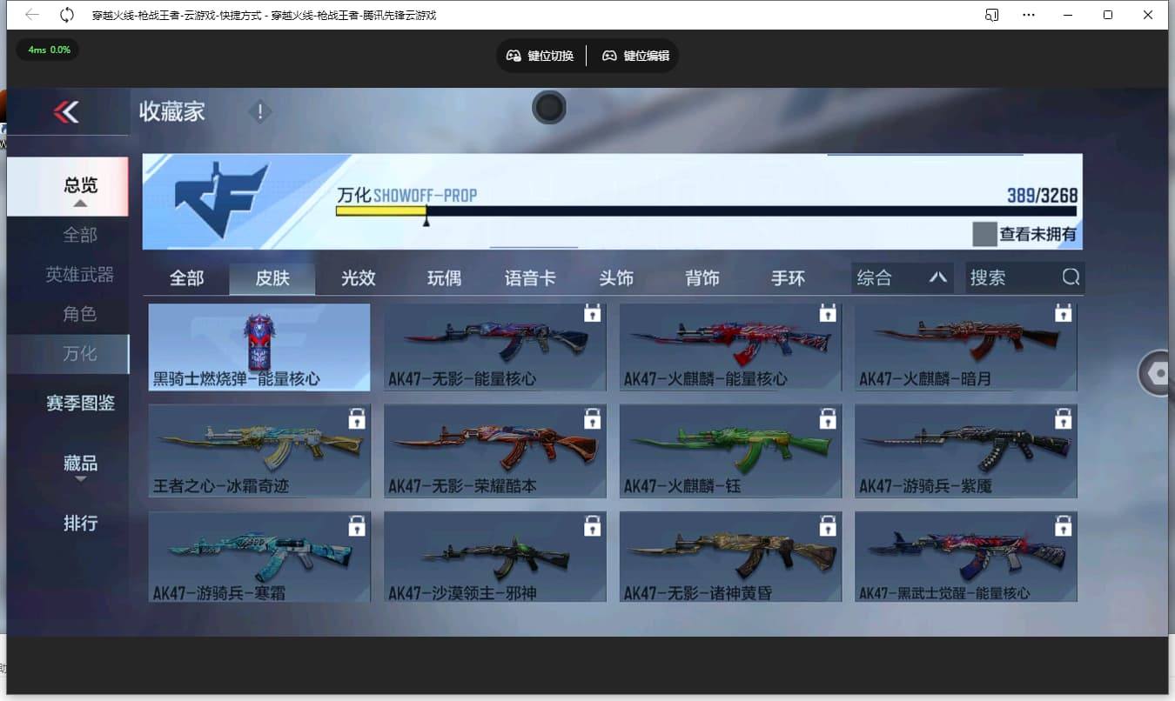Click the screen-share icon in the browser bar
1175x701 pixels.
pyautogui.click(x=991, y=15)
